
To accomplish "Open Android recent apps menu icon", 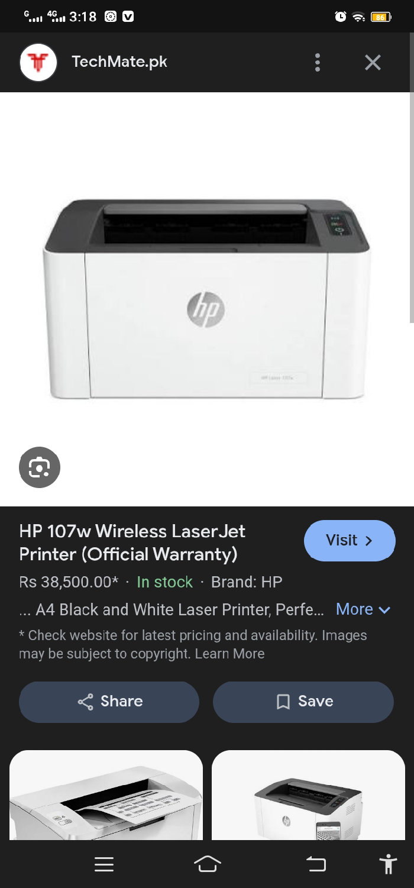I will click(x=104, y=864).
